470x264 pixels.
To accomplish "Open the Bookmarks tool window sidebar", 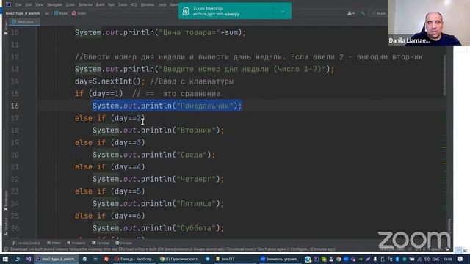I will coord(5,201).
